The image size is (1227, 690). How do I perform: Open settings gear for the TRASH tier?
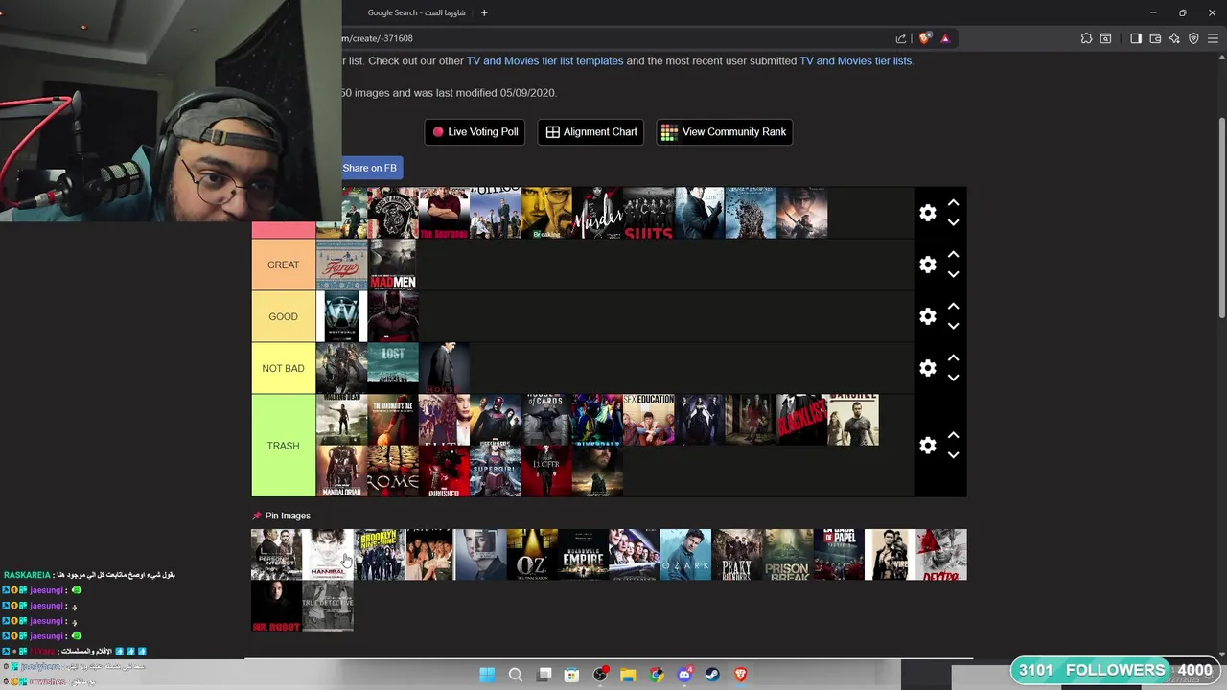pos(927,446)
